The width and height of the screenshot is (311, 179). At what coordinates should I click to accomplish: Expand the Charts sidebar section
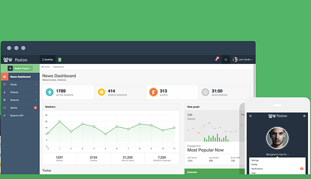pos(20,92)
